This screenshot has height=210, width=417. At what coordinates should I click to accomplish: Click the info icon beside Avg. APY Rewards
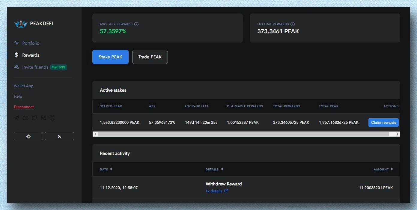[136, 24]
